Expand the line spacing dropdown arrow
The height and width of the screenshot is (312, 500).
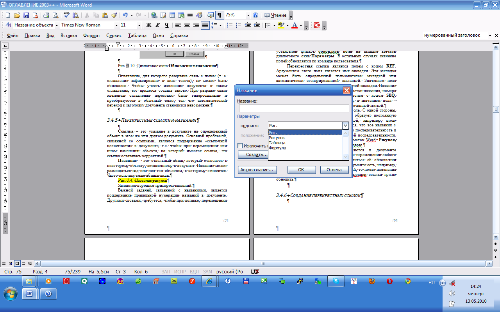221,25
